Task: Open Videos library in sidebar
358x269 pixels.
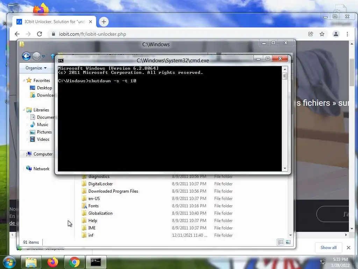Action: 43,139
